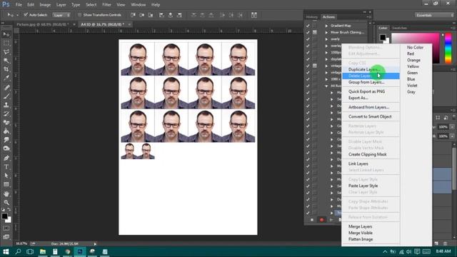The image size is (457, 257).
Task: Select the Zoom tool
Action: click(6, 203)
